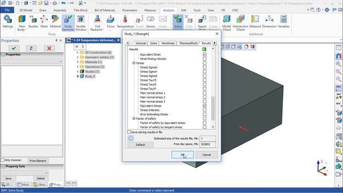
Task: Click the Free disc space field
Action: [207, 144]
